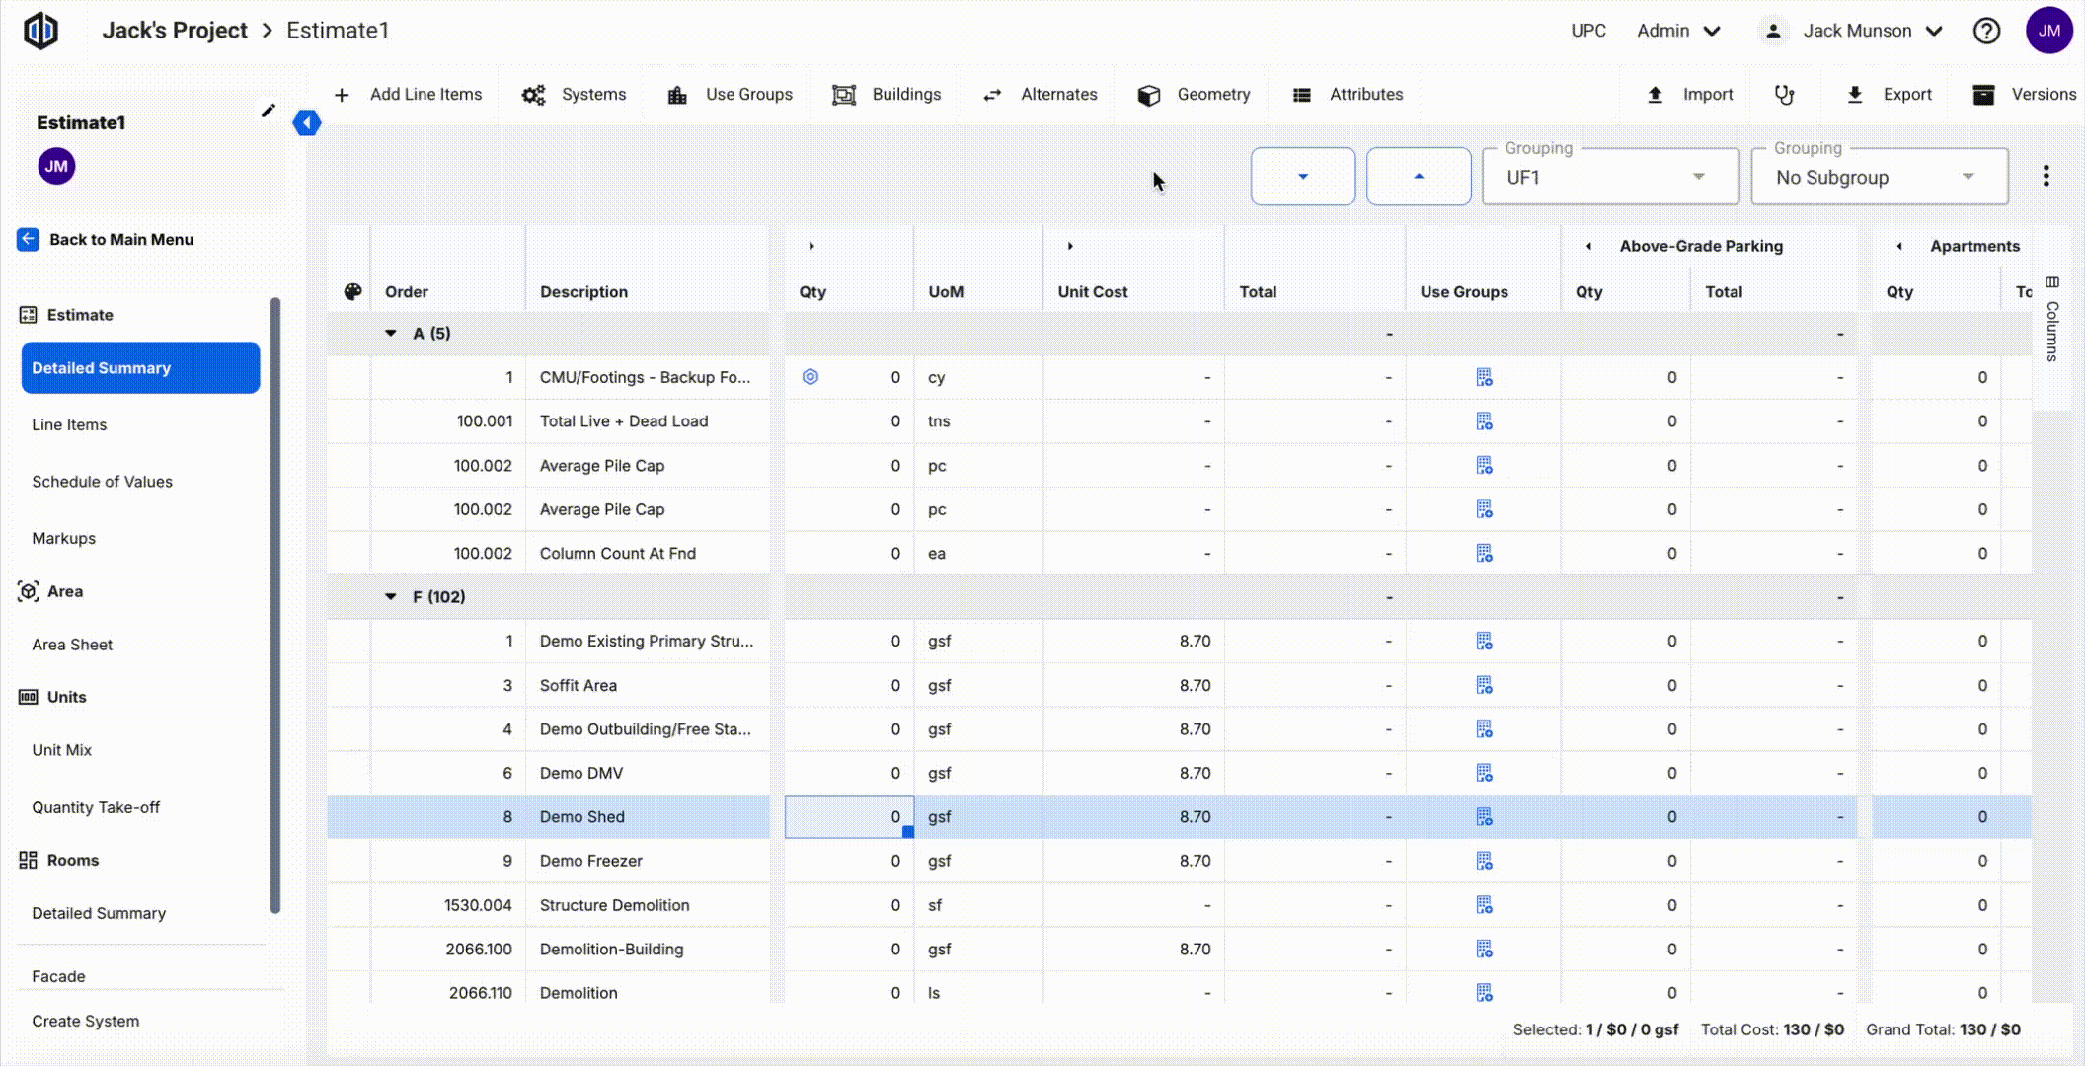
Task: Click the color palette icon in table header
Action: click(x=352, y=291)
